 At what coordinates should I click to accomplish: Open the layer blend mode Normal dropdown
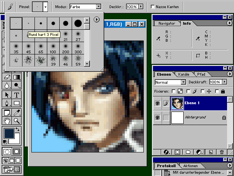[x=183, y=82]
